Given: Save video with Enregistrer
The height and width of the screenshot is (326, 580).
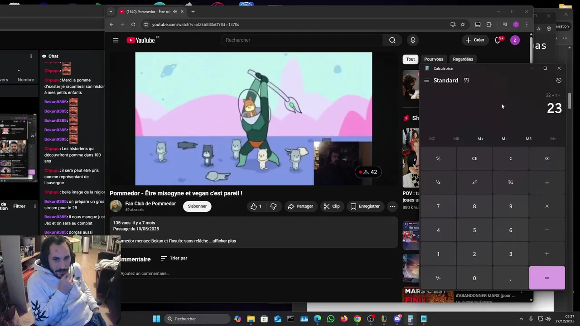Looking at the screenshot, I should 365,206.
